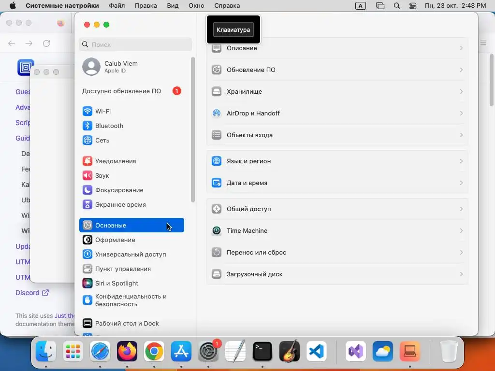
Task: Open the AirDrop и Handoff row
Action: click(337, 113)
